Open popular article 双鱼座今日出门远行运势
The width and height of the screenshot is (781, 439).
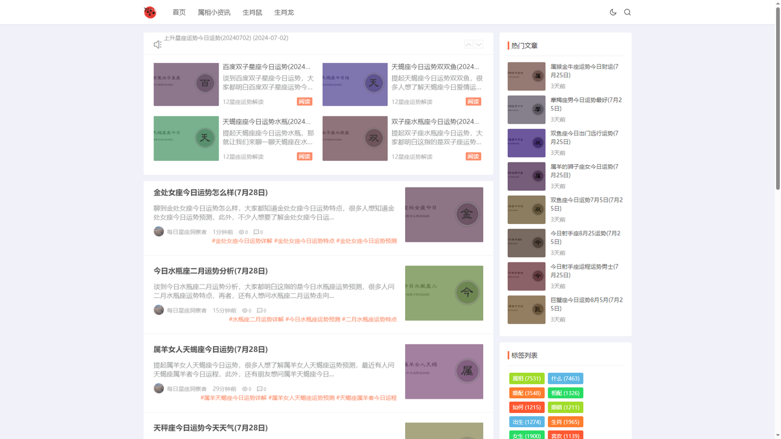coord(584,138)
